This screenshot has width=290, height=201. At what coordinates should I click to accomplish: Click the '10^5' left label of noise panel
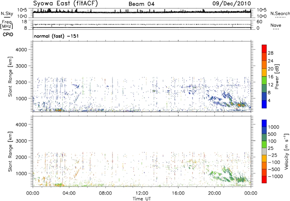coord(22,10)
